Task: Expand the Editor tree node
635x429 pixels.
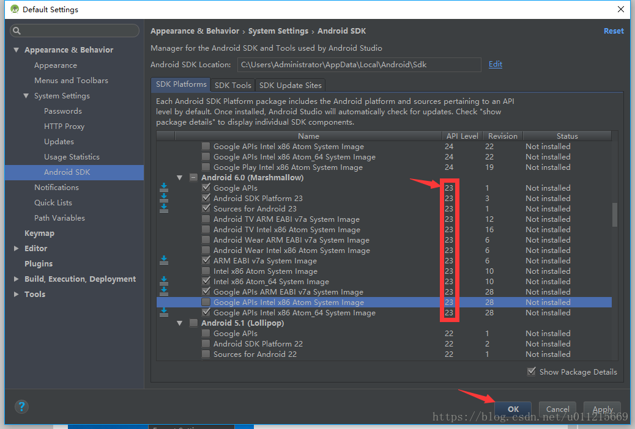Action: coord(16,249)
